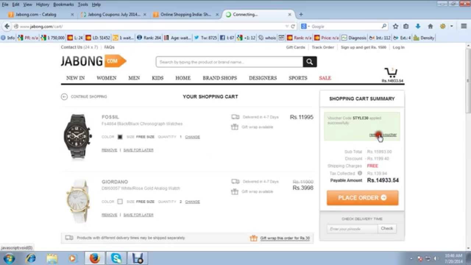Click the Google browser search field
Image resolution: width=471 pixels, height=265 pixels.
345,26
